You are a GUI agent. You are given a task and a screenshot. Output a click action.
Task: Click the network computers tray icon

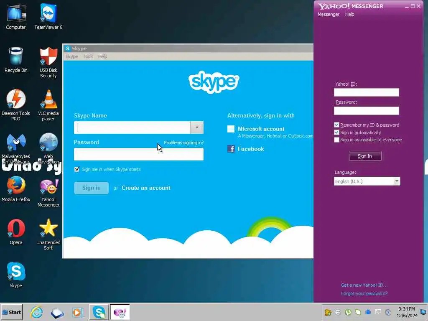pyautogui.click(x=378, y=312)
